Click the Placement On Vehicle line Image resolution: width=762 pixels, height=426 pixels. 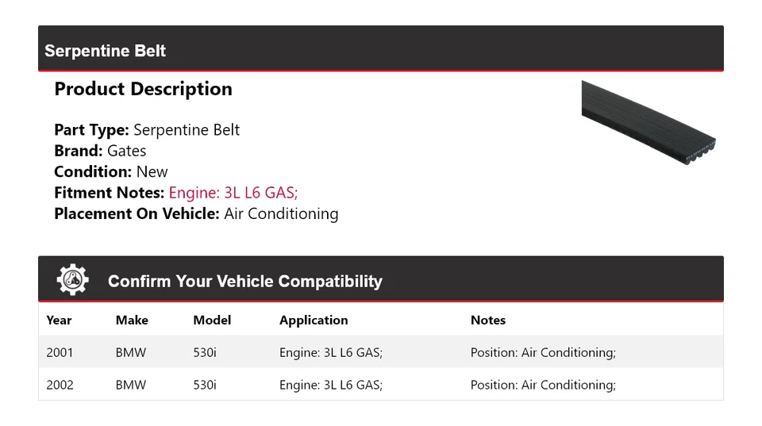pyautogui.click(x=196, y=213)
